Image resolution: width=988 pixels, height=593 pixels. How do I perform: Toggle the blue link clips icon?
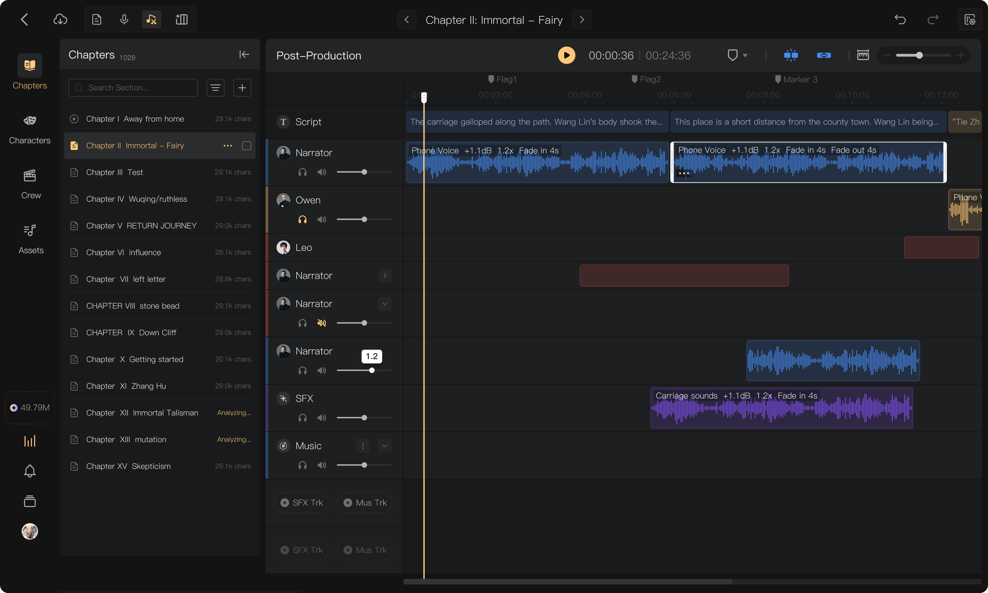pyautogui.click(x=824, y=55)
